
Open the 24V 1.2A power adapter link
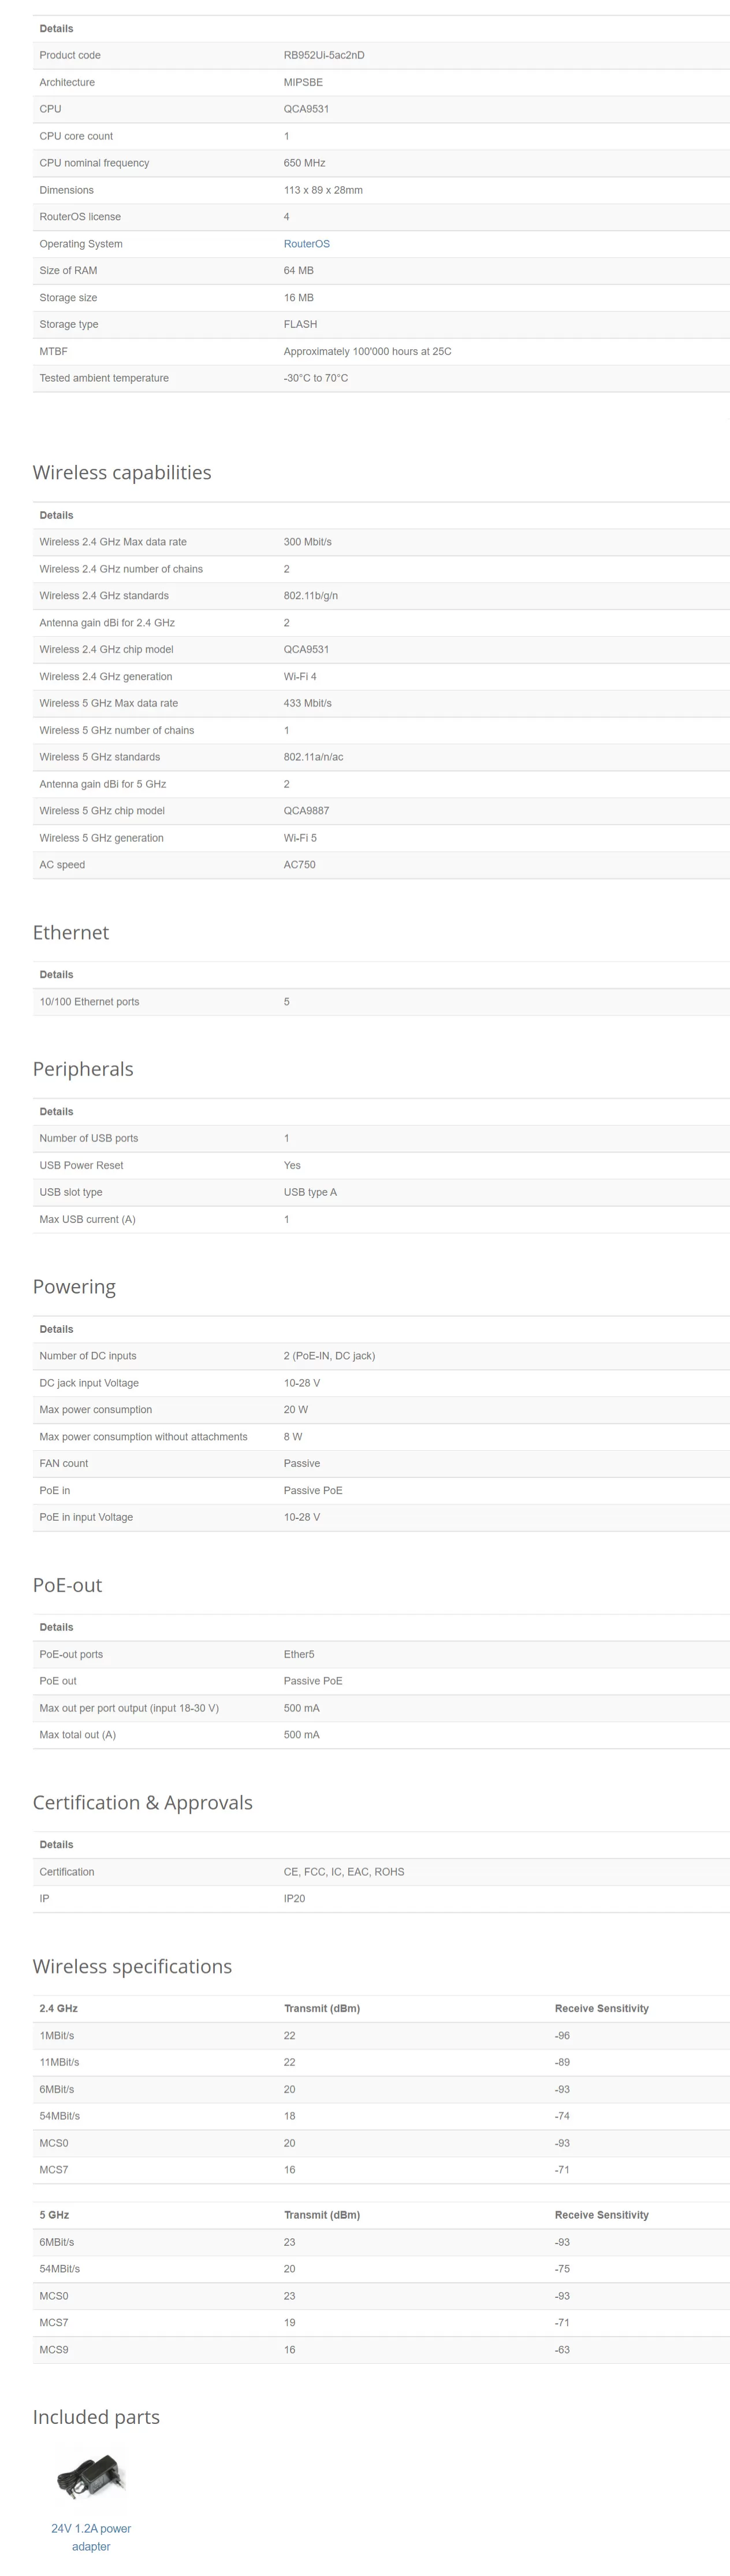pos(91,2537)
